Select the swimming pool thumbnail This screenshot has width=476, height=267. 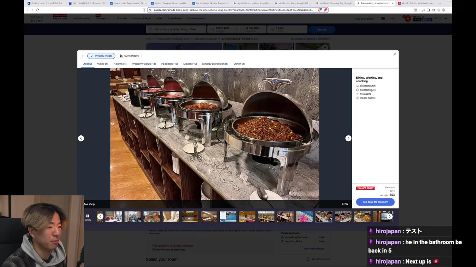(228, 217)
